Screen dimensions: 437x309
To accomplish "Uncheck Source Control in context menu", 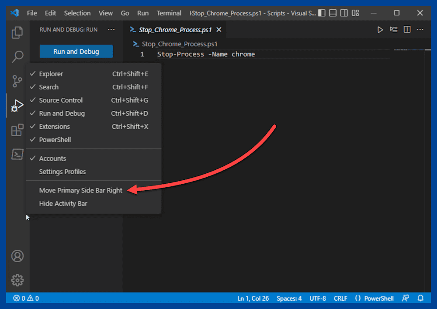I will 94,100.
